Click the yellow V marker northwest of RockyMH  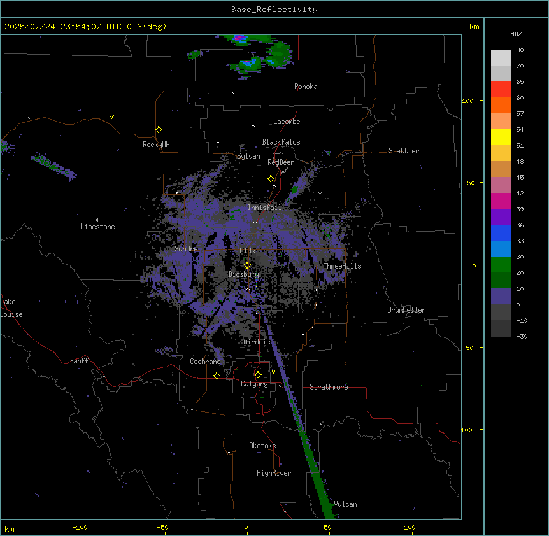[111, 117]
